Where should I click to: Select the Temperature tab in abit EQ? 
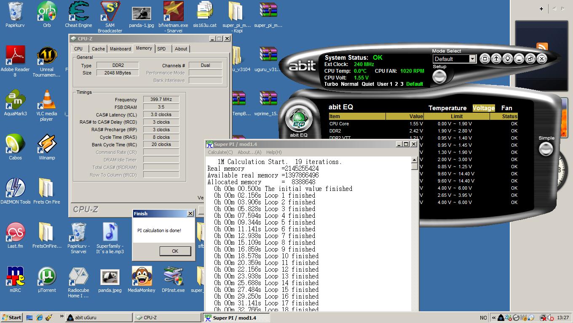coord(447,108)
